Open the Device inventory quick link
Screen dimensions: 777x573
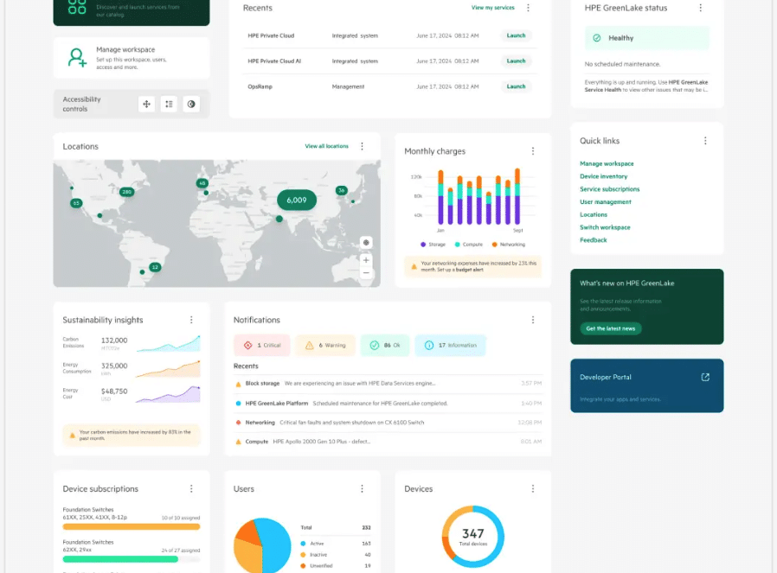pos(604,176)
